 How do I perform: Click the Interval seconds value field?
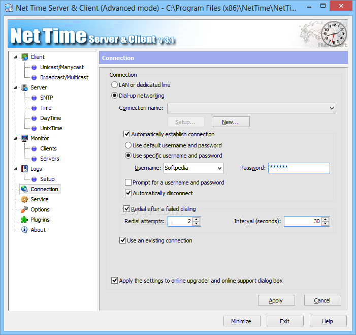click(303, 221)
